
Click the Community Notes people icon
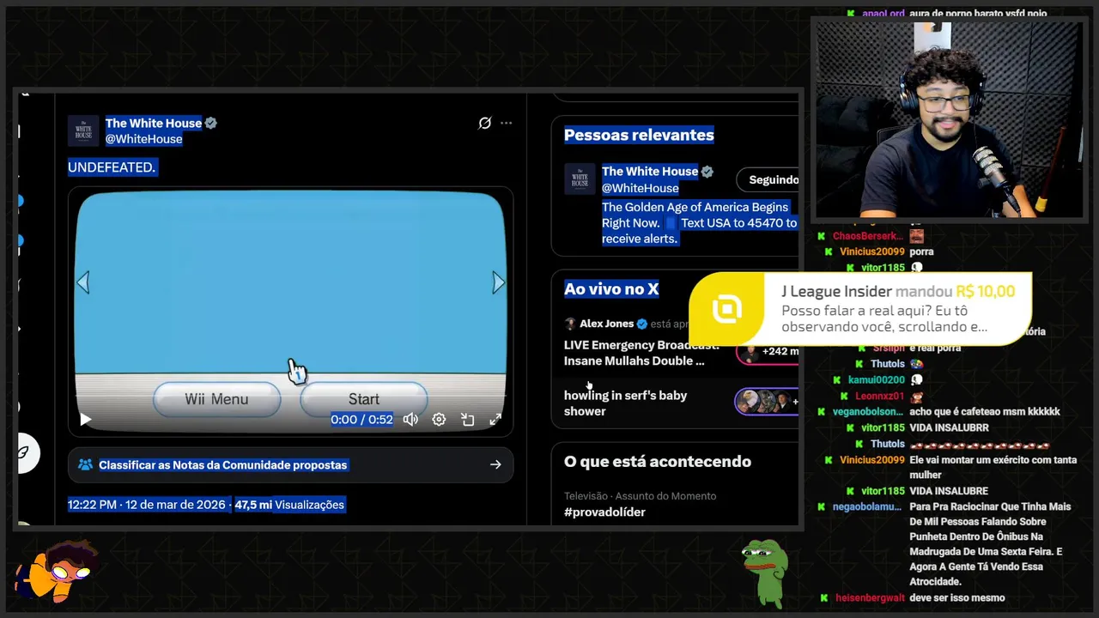[85, 464]
